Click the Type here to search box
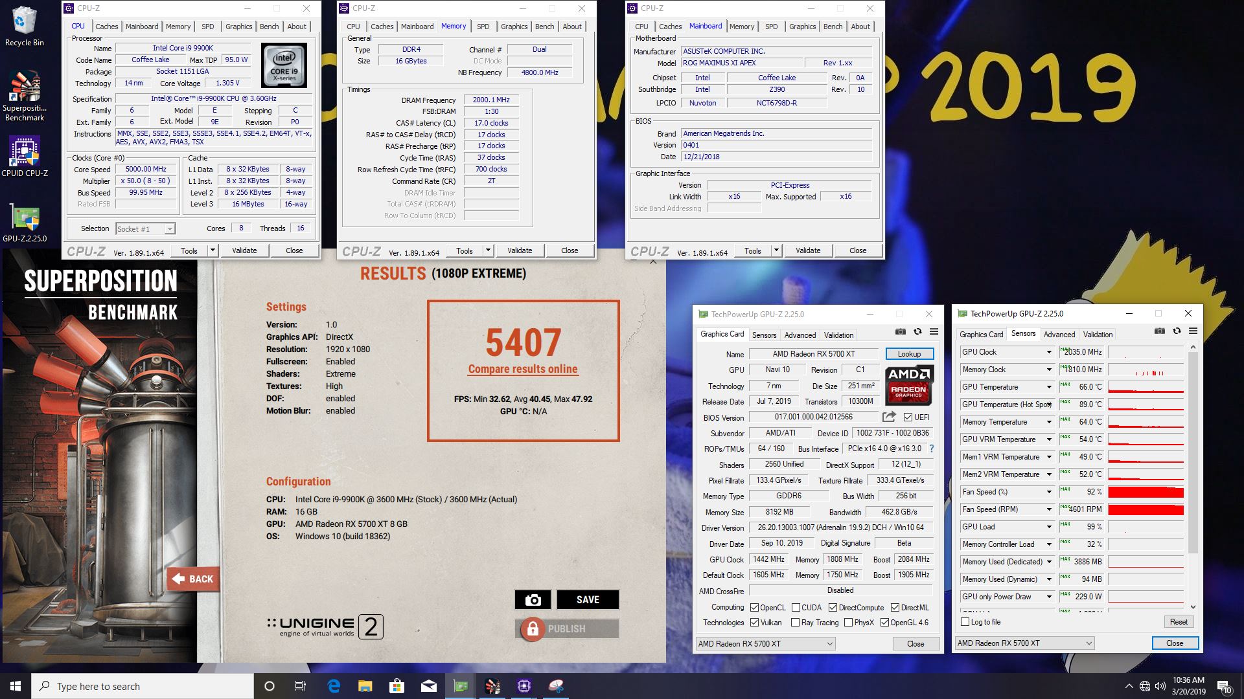Screen dimensions: 1244x699 coord(143,686)
